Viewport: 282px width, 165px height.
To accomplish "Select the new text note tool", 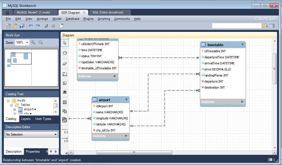I will point(65,83).
